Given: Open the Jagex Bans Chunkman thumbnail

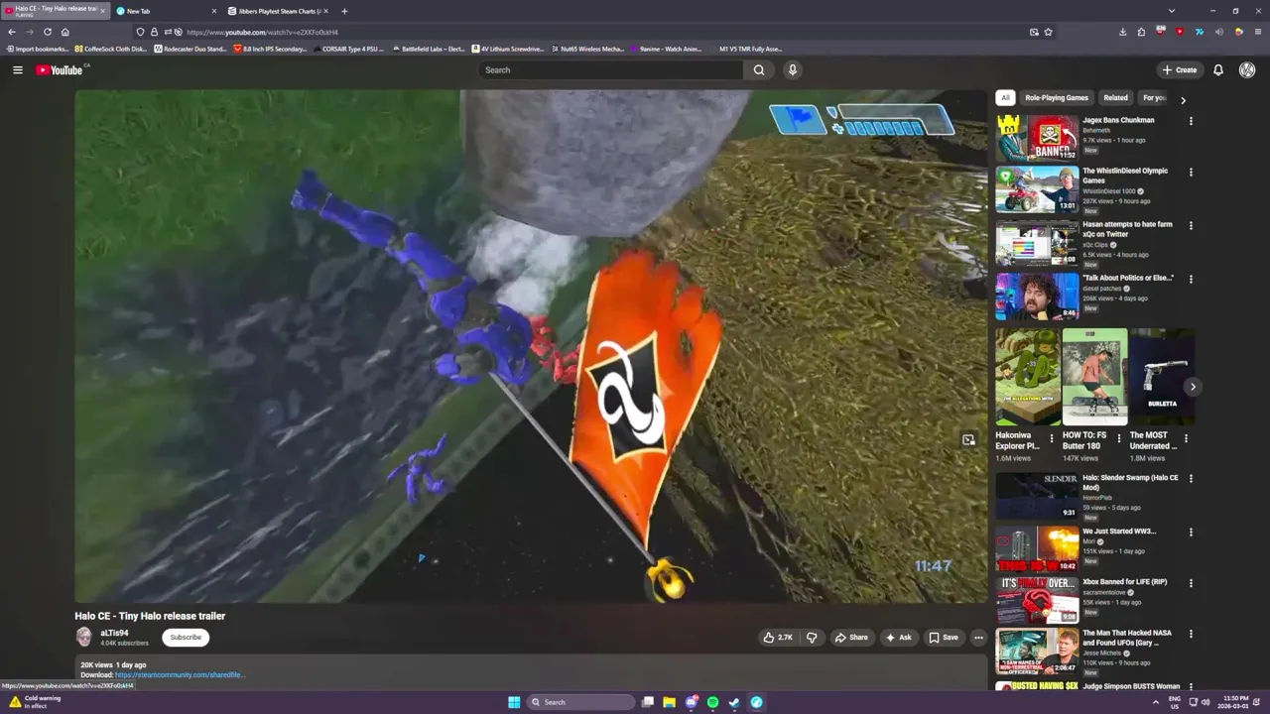Looking at the screenshot, I should pyautogui.click(x=1037, y=138).
